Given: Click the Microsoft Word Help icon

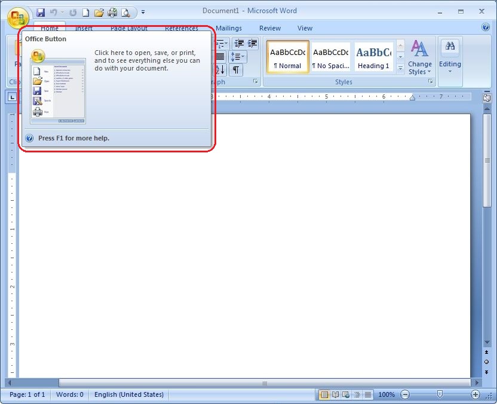Looking at the screenshot, I should pyautogui.click(x=486, y=27).
